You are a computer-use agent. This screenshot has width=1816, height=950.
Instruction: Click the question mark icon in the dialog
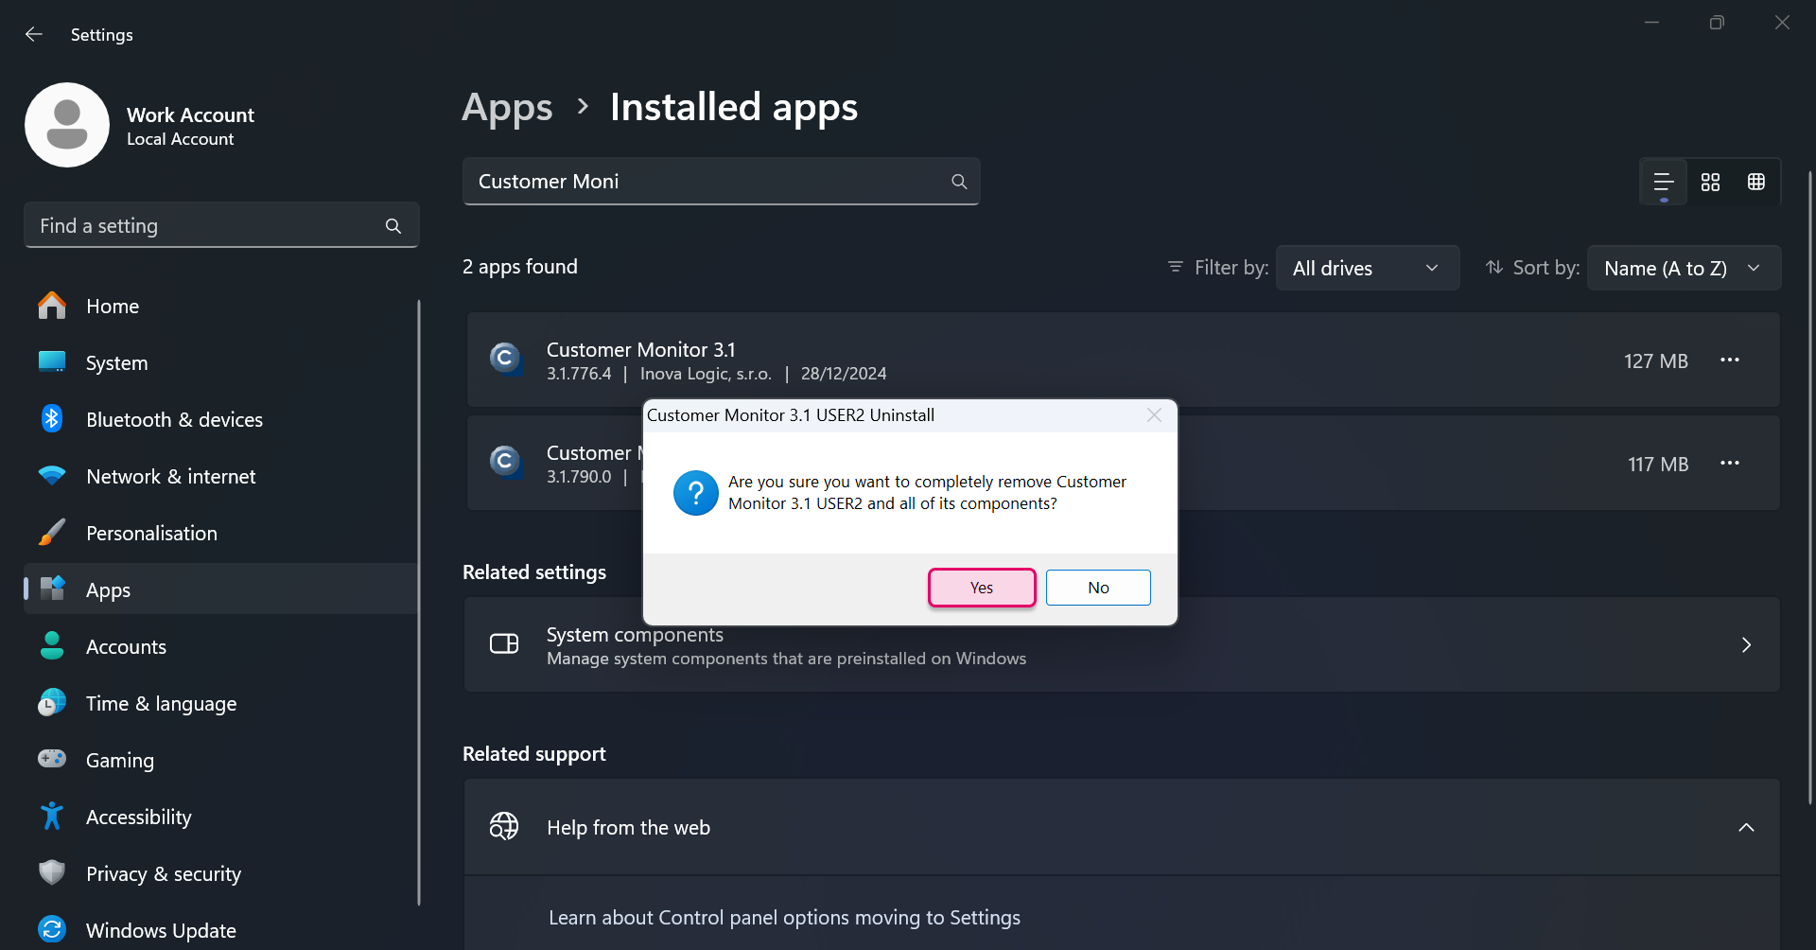point(696,493)
